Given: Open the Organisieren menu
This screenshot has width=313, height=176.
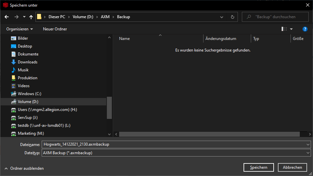Looking at the screenshot, I should coord(20,29).
